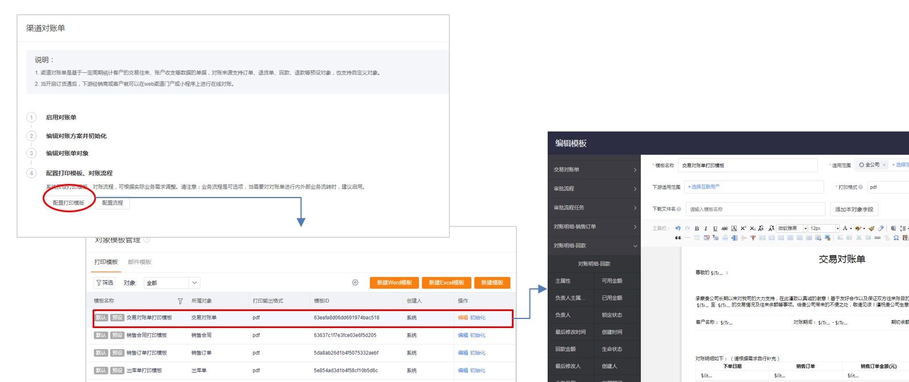Insert special character via Omega icon
Screen dimensions: 909x382
pos(896,238)
